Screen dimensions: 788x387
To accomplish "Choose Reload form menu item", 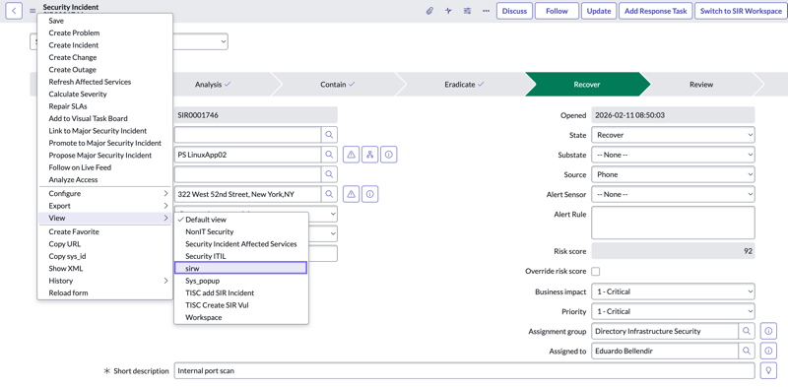I will [105, 292].
